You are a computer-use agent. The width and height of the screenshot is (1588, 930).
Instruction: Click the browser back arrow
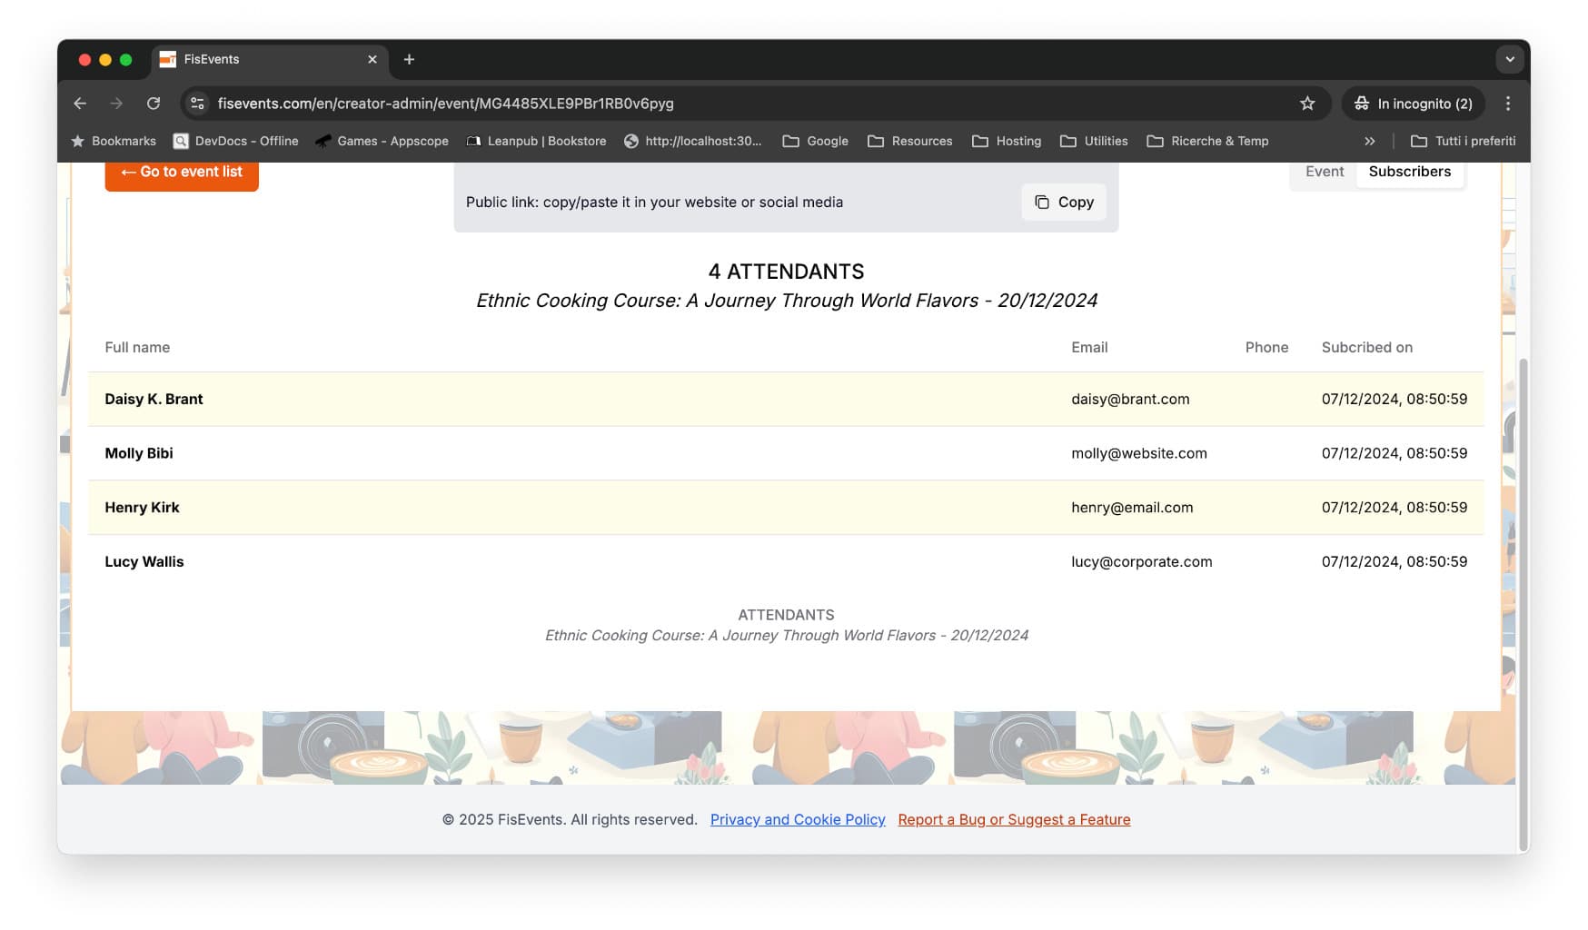(x=80, y=104)
